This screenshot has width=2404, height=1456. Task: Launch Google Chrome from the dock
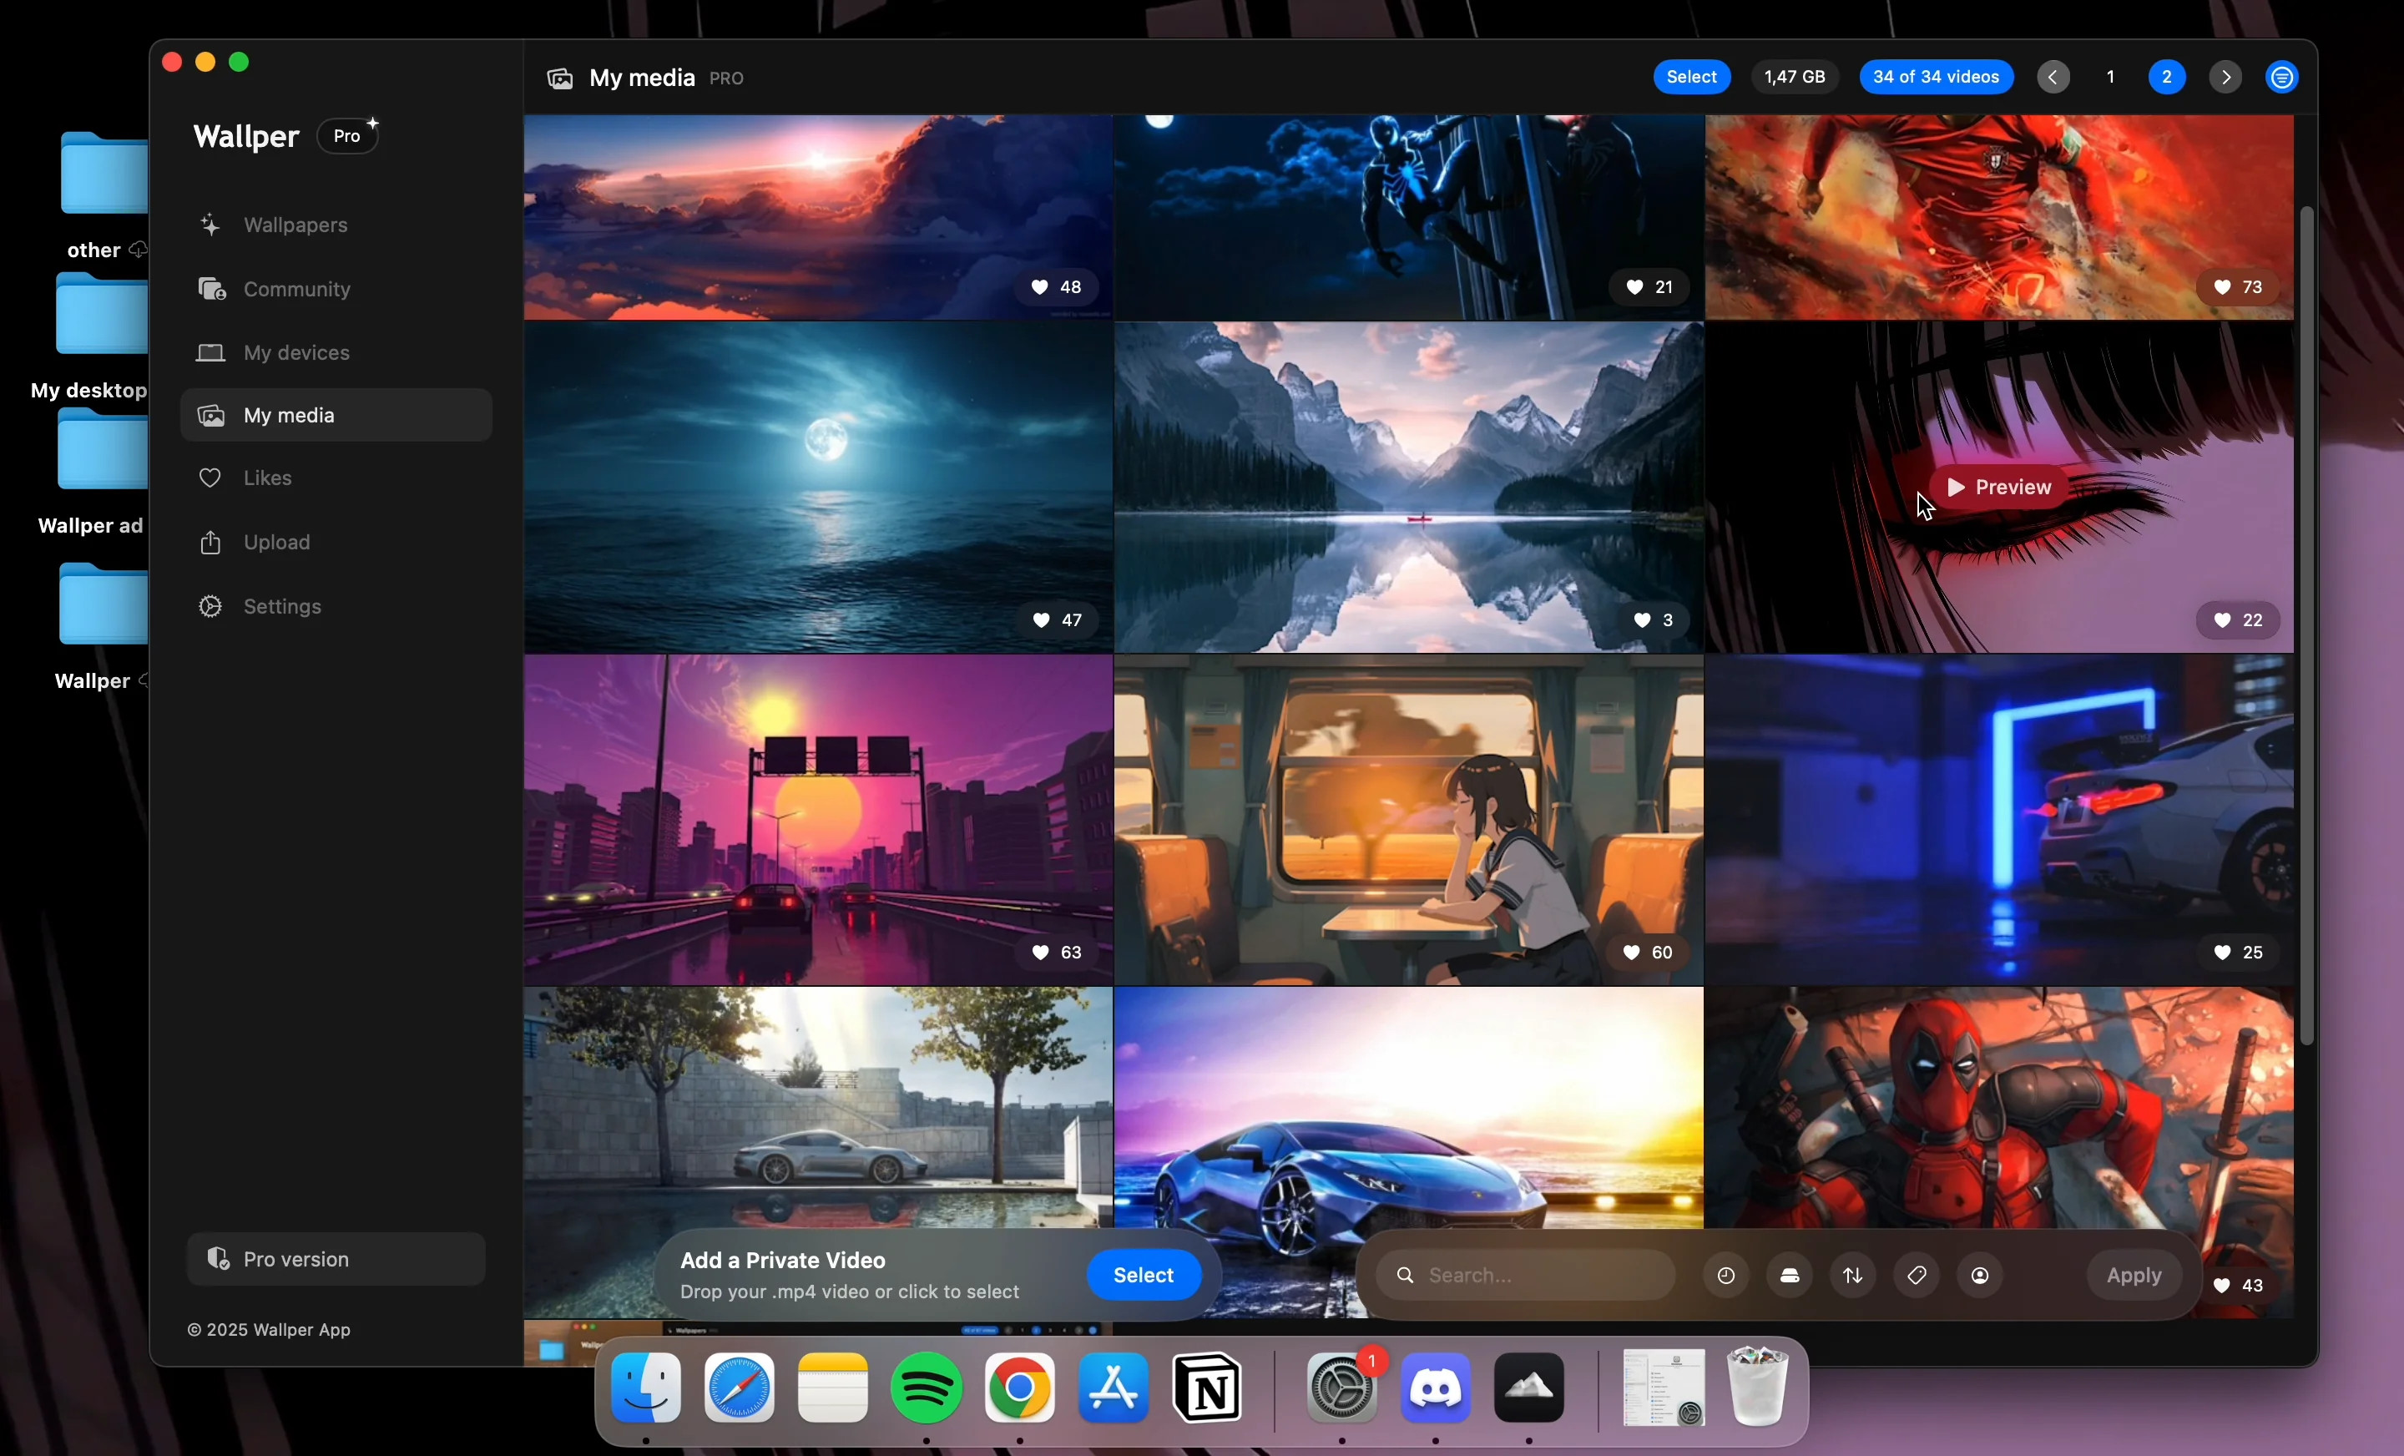tap(1019, 1388)
